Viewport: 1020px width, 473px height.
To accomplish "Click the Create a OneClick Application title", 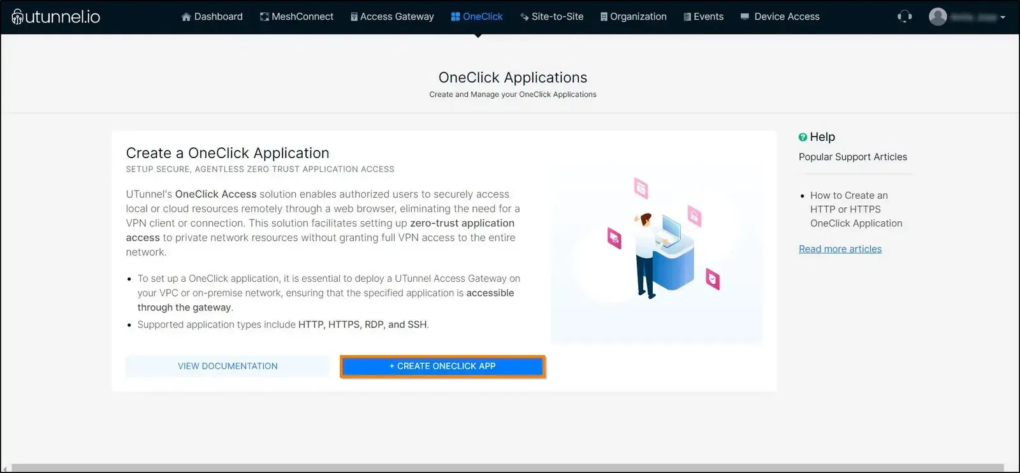I will click(x=228, y=153).
